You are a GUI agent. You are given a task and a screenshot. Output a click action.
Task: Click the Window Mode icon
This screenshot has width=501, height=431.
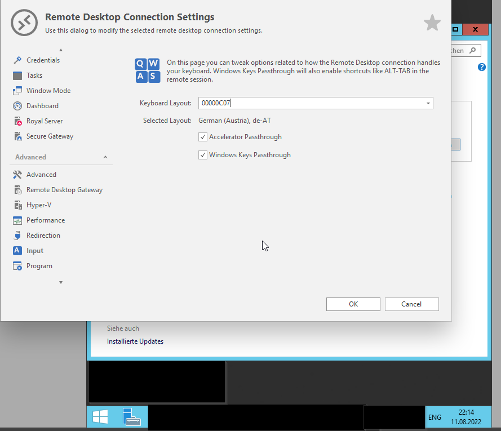click(17, 91)
